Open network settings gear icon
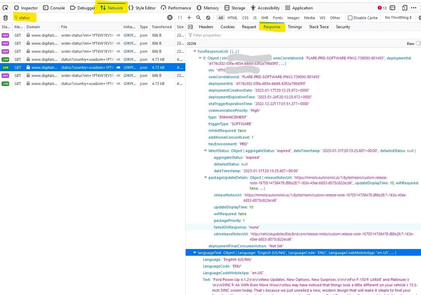The image size is (421, 295). (x=419, y=18)
